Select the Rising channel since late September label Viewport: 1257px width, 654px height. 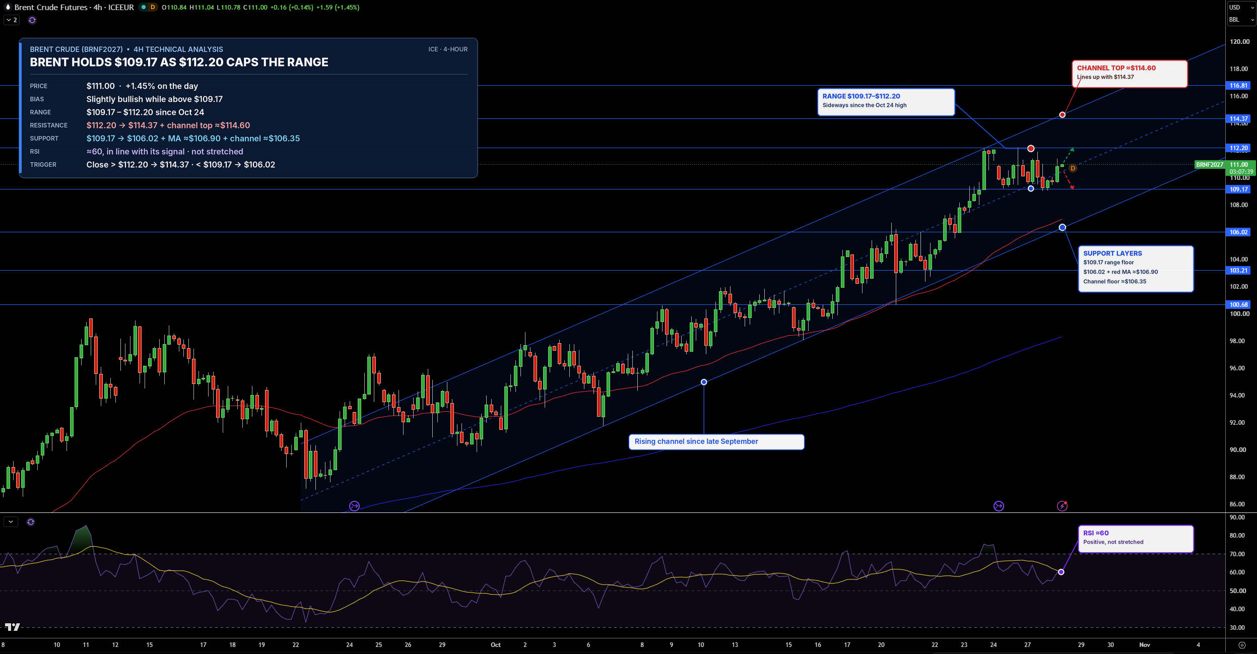click(x=716, y=442)
